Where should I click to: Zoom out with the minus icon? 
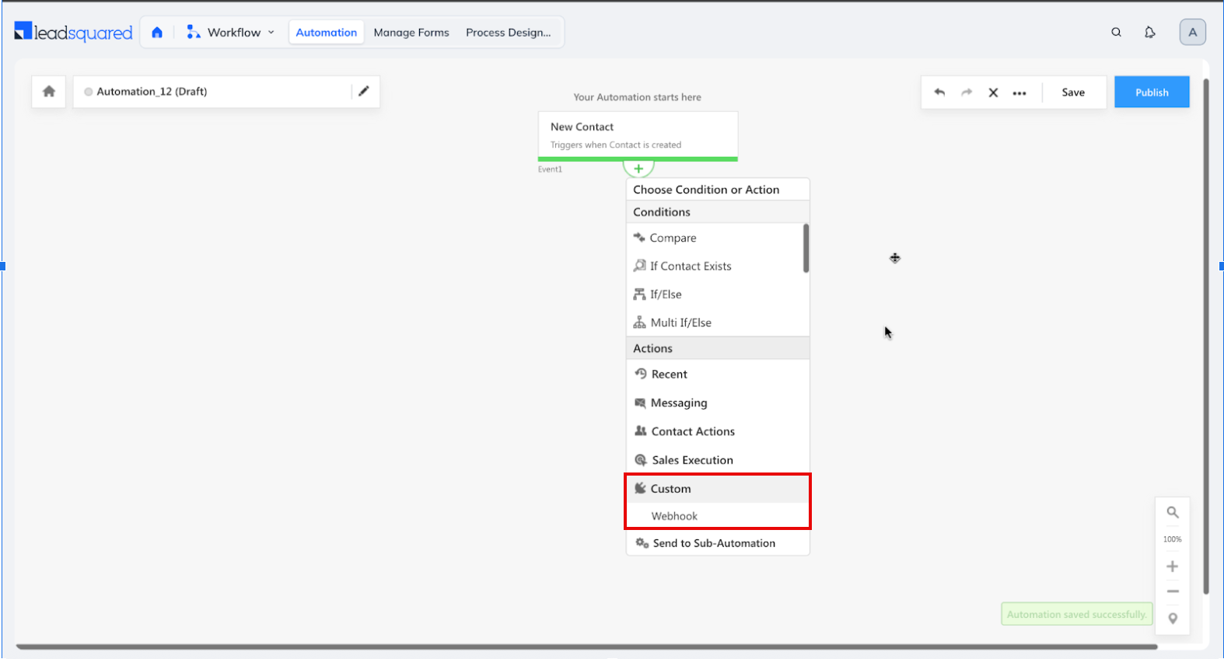pos(1173,591)
